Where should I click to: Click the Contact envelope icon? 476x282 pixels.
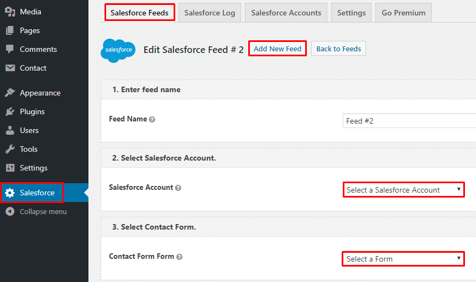point(10,68)
